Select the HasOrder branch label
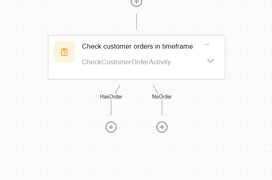This screenshot has height=180, width=272. (x=111, y=96)
